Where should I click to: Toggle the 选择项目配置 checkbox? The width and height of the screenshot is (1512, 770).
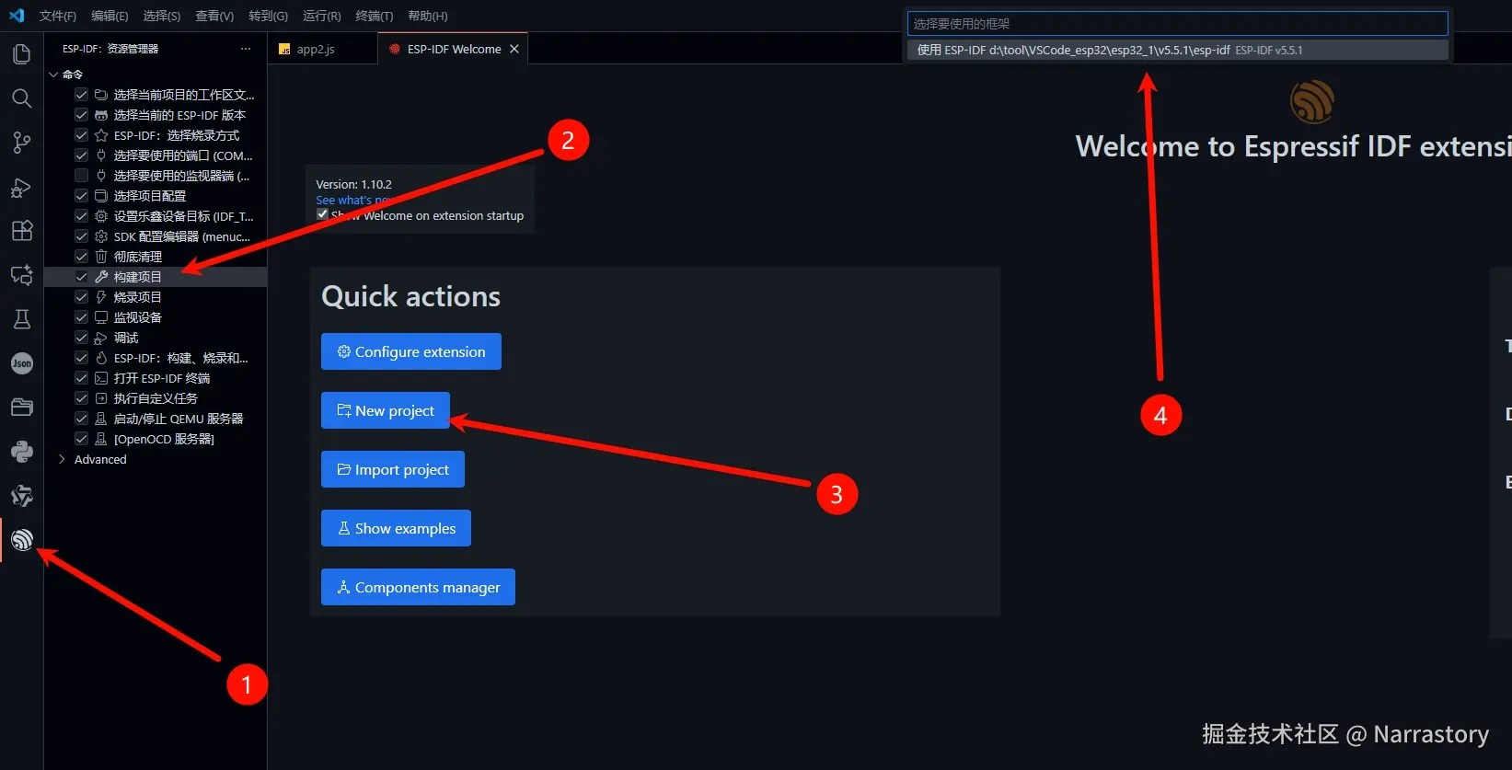[x=81, y=196]
